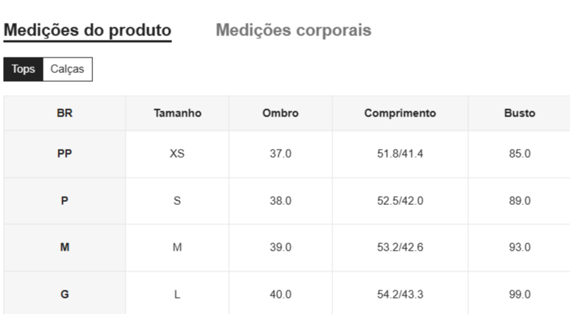Select the XS size cell
The width and height of the screenshot is (570, 314).
click(177, 154)
